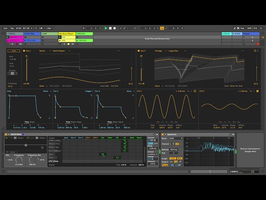Launch Master scene 1
The image size is (266, 200).
coord(244,37)
